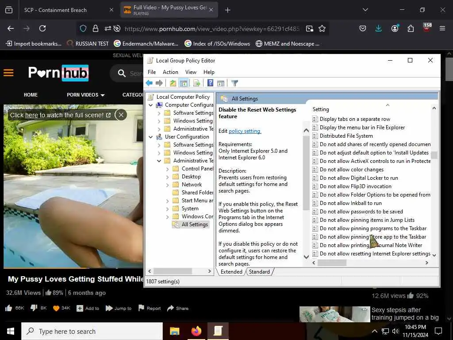This screenshot has height=340, width=453.
Task: Bookmark the page with the star icon
Action: pos(322,28)
